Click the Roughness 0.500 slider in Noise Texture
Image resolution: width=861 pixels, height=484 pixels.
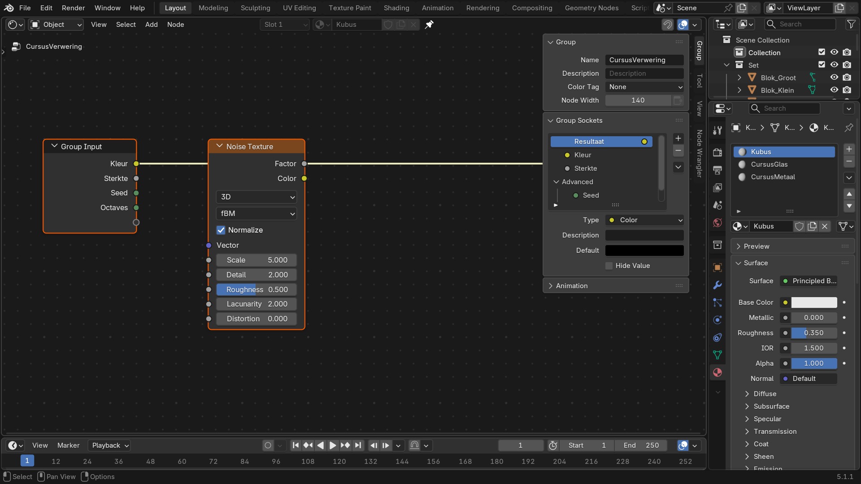257,290
